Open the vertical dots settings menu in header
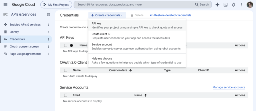 pos(242,5)
